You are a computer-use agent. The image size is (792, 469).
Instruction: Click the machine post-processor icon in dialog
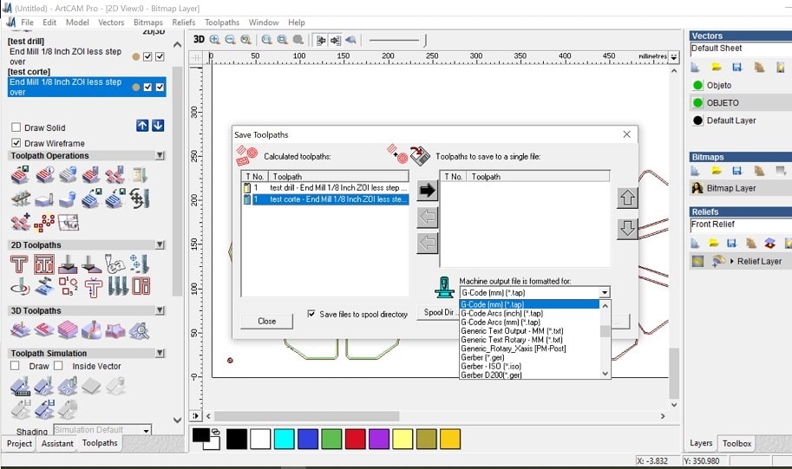point(444,287)
